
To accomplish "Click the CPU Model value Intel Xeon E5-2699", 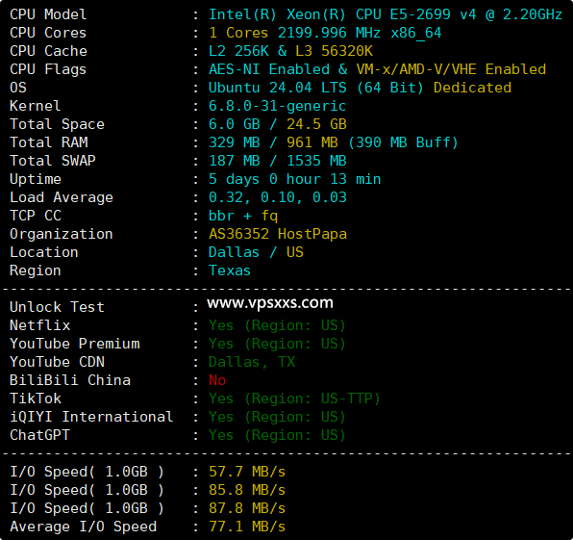I will [x=386, y=14].
